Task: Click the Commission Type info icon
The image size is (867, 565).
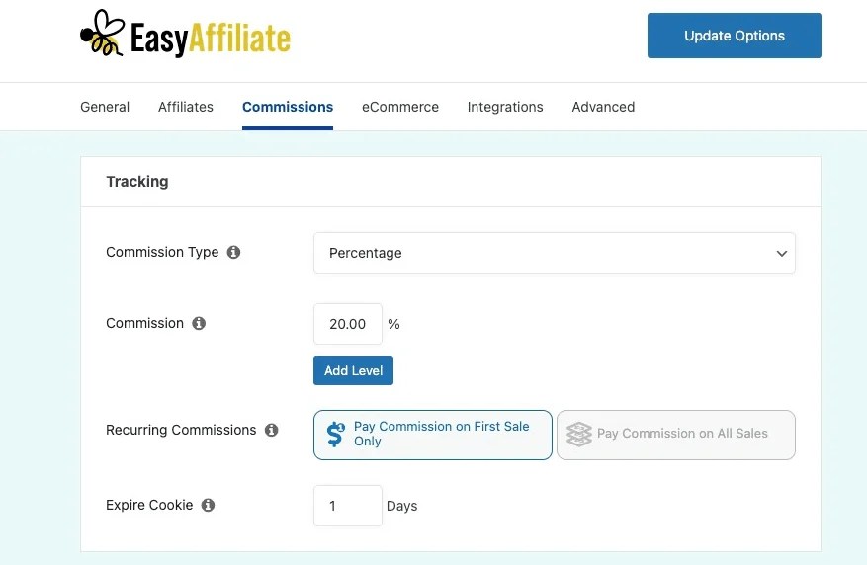Action: click(233, 252)
